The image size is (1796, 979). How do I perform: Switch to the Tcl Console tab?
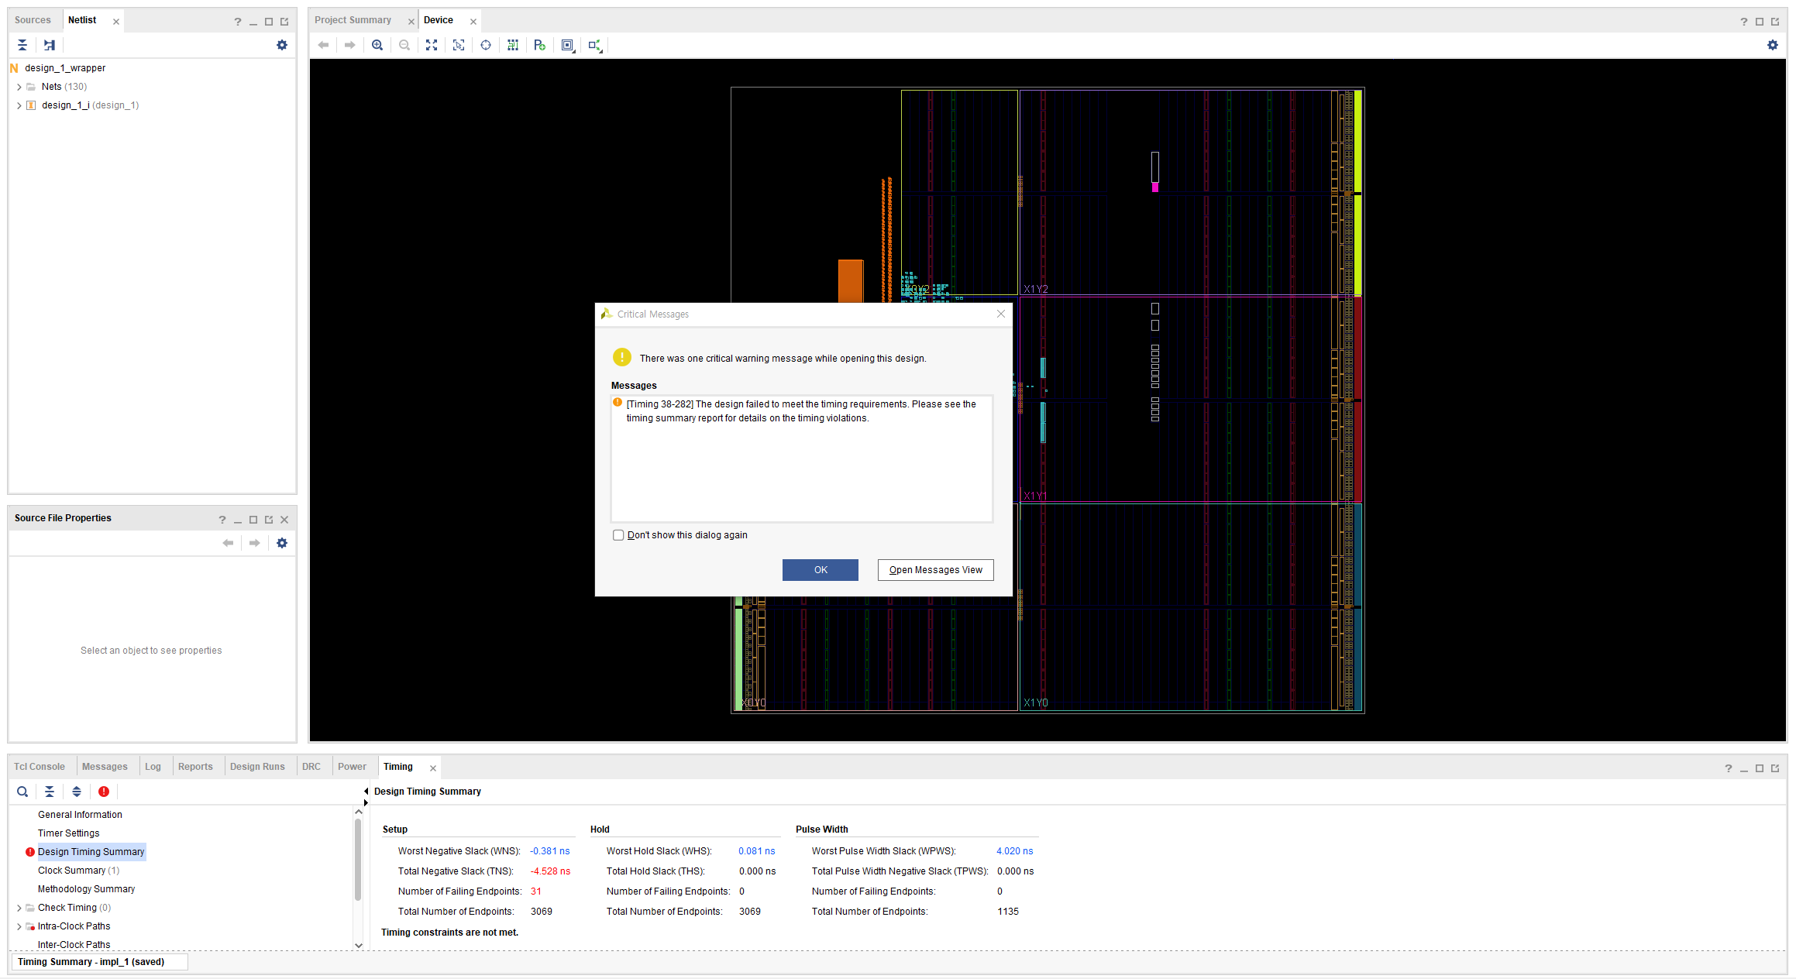click(40, 767)
